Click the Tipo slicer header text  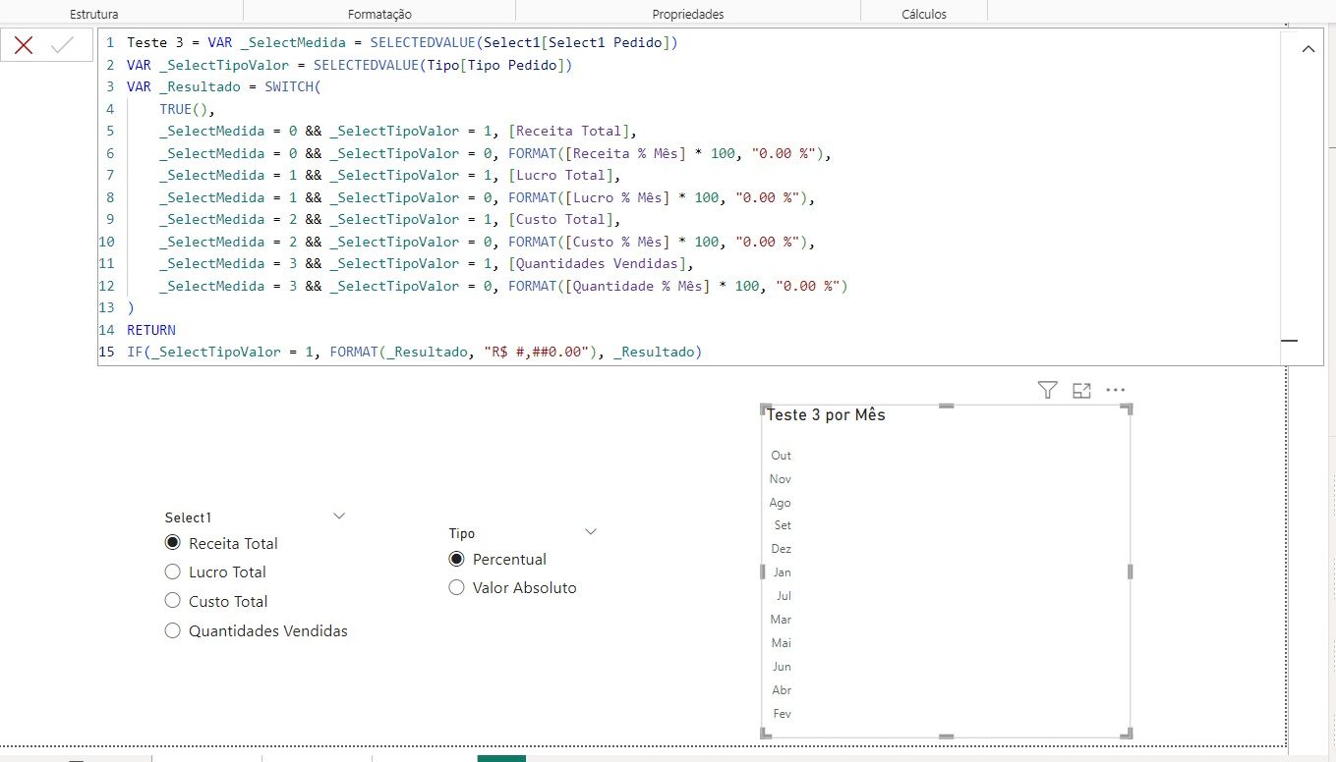(462, 533)
